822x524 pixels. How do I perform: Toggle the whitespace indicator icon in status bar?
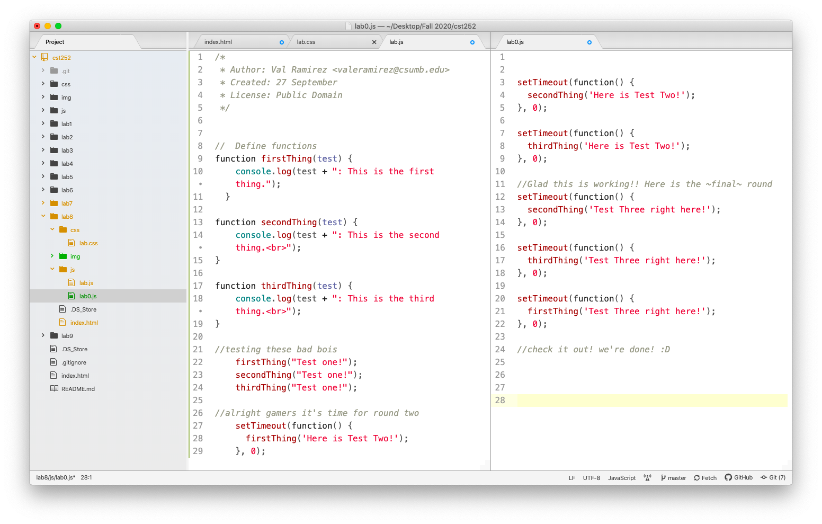[647, 477]
